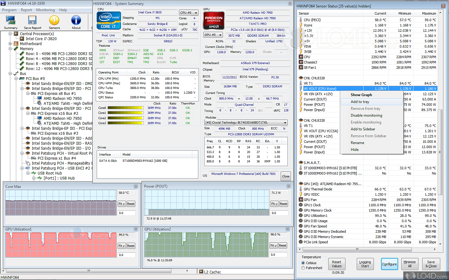
Task: Click the Core0 usage bar
Action: [126, 108]
